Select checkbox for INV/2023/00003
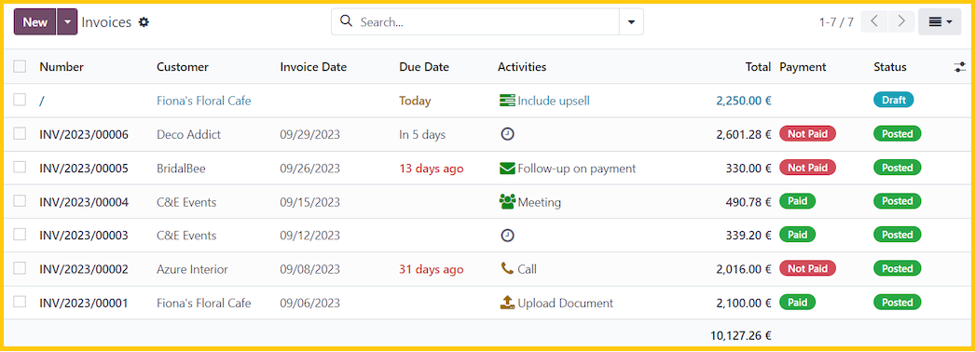Image resolution: width=975 pixels, height=352 pixels. pyautogui.click(x=20, y=235)
